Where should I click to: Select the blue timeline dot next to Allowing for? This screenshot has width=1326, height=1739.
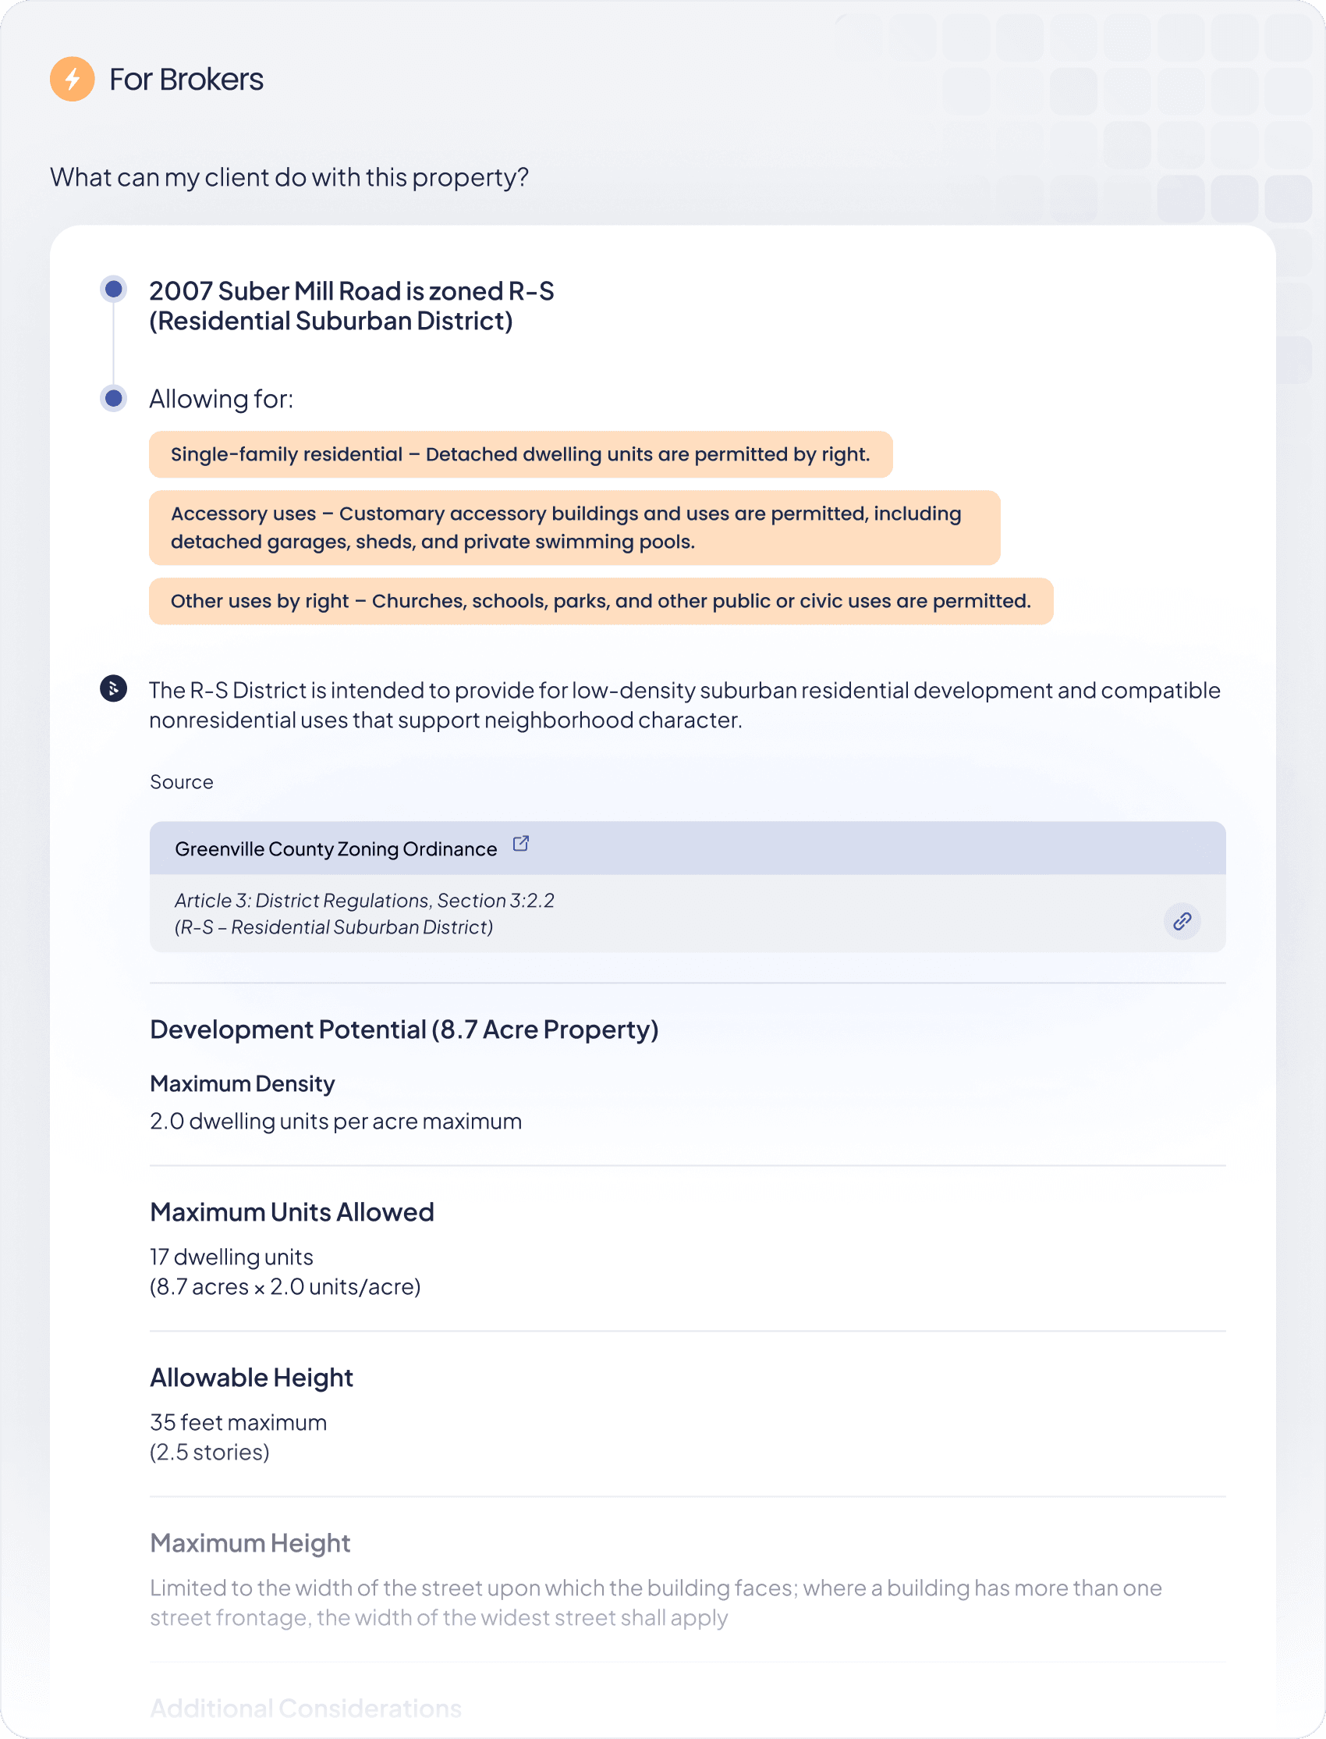coord(114,398)
